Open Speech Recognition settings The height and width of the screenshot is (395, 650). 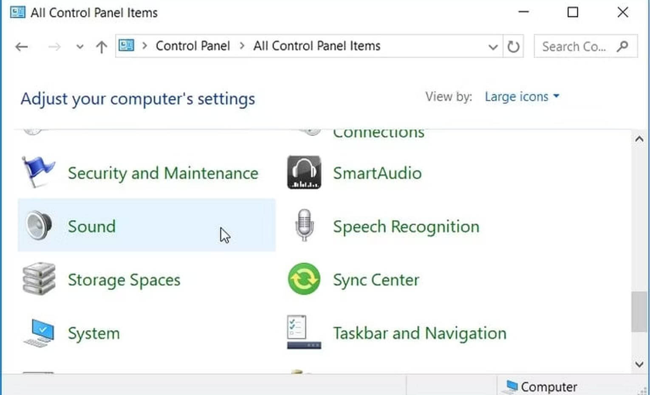[405, 226]
